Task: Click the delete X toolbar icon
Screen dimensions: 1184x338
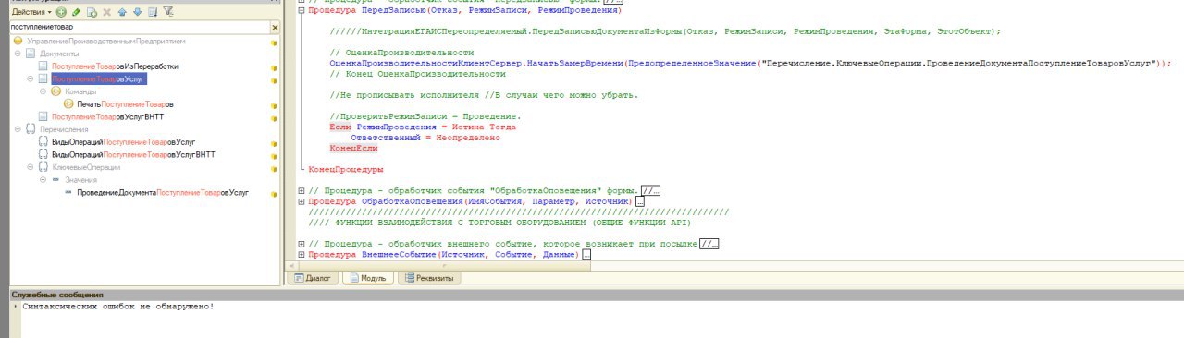Action: (107, 12)
